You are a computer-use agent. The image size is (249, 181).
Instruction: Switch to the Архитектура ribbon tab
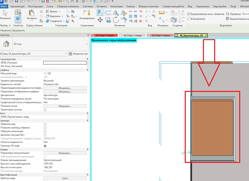pyautogui.click(x=17, y=6)
